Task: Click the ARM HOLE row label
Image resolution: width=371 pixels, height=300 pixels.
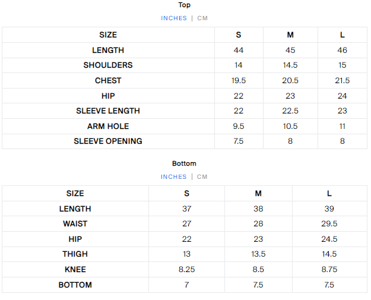Action: [108, 126]
